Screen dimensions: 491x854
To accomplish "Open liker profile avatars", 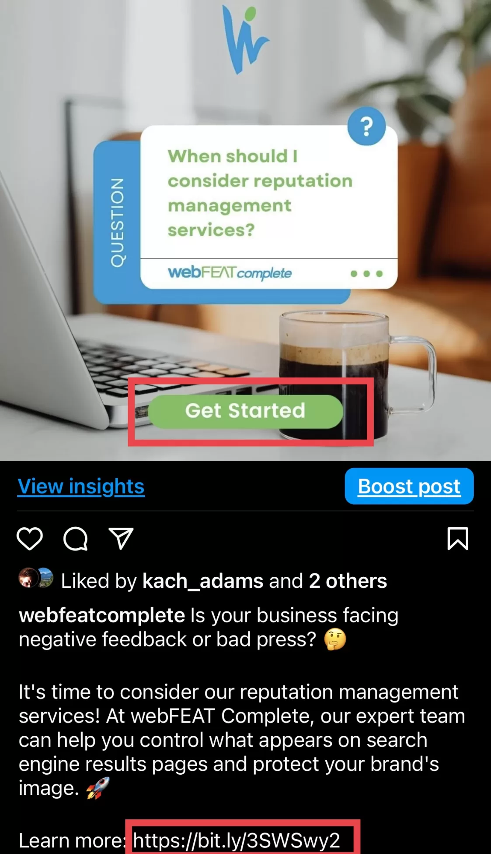I will [x=36, y=578].
